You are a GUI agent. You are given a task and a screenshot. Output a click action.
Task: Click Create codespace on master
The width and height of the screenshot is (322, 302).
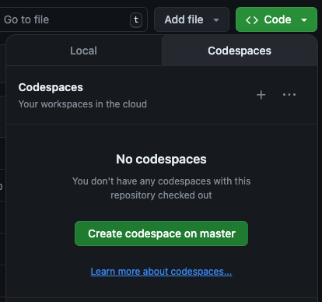tap(161, 234)
